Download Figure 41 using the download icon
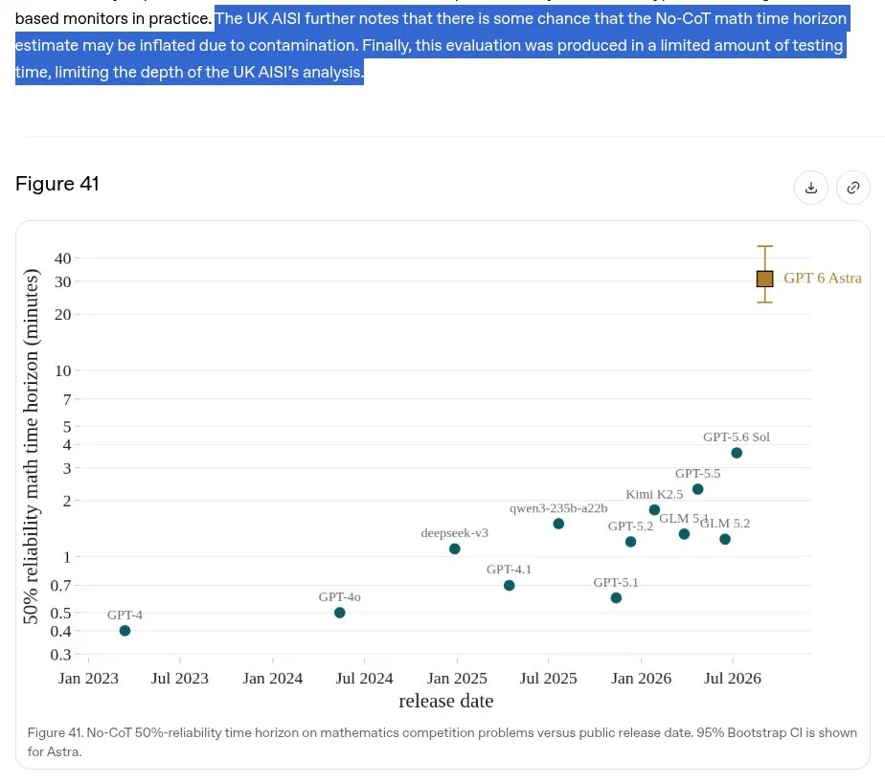 pyautogui.click(x=811, y=188)
